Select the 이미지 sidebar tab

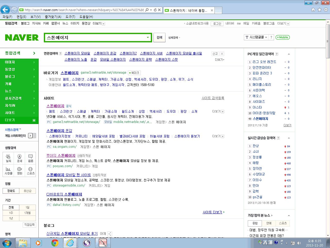pyautogui.click(x=19, y=62)
